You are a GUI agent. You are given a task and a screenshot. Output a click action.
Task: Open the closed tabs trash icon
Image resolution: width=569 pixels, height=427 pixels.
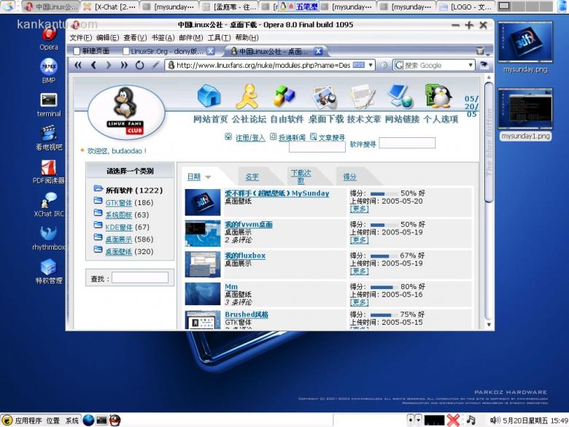tap(480, 51)
